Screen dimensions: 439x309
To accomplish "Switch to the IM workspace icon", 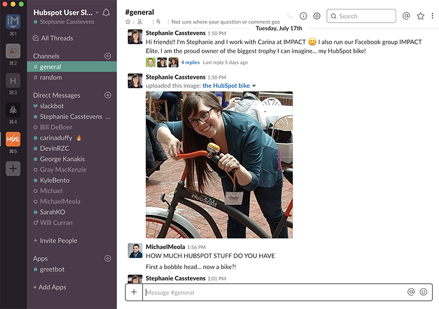I will click(x=13, y=21).
